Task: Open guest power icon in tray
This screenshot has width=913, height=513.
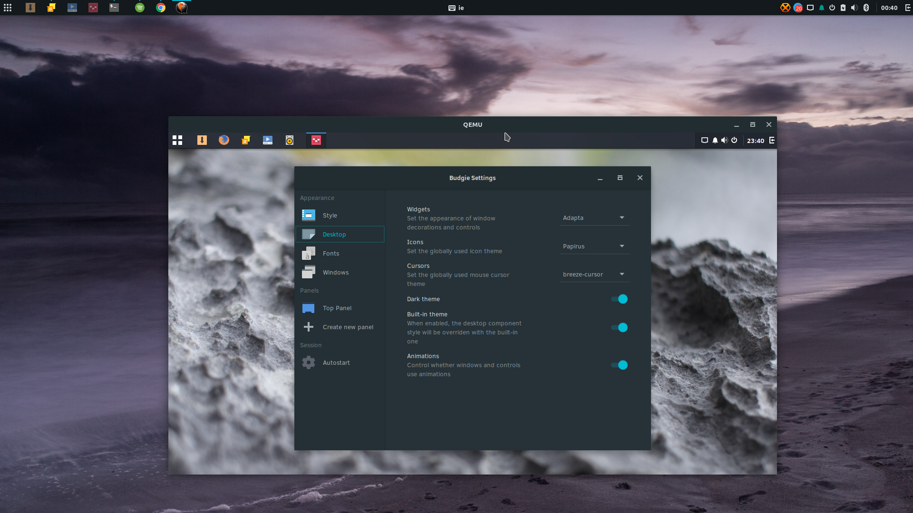Action: click(x=734, y=140)
